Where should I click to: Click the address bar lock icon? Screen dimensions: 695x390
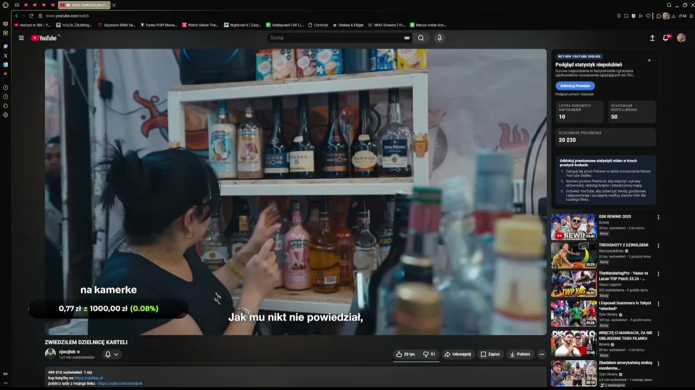40,16
